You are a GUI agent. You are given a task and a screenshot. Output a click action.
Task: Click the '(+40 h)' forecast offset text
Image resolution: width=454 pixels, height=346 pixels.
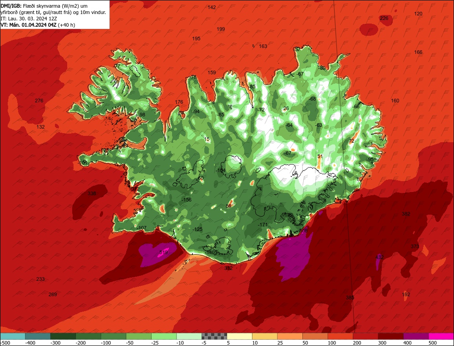pos(67,25)
